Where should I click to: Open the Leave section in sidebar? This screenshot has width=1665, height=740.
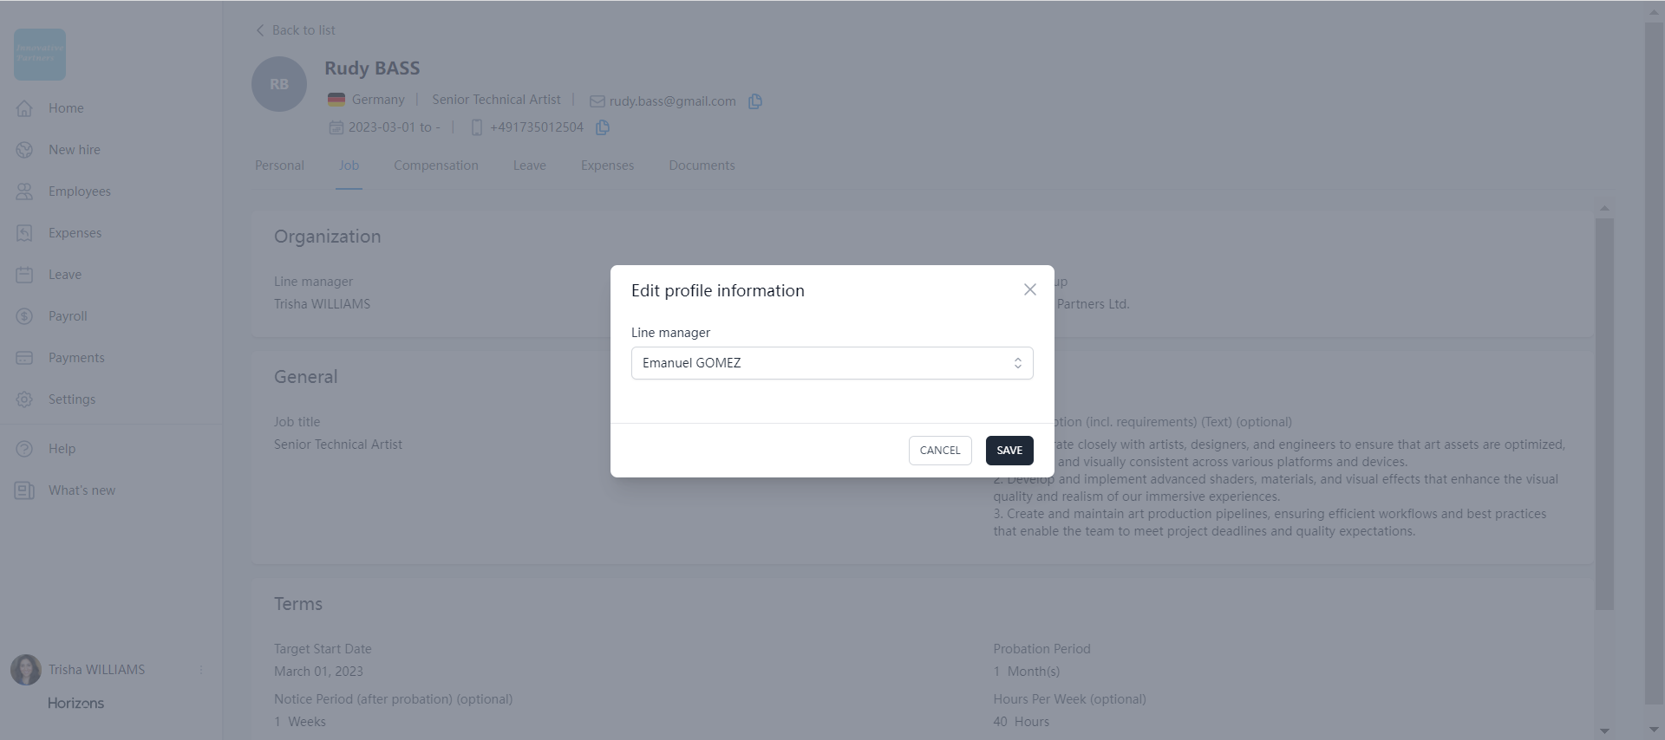click(x=64, y=275)
